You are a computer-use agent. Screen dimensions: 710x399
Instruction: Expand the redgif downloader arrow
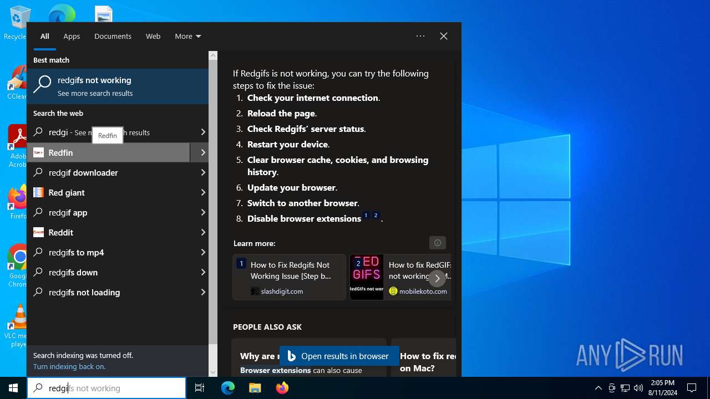coord(203,172)
